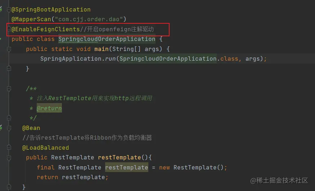Image resolution: width=315 pixels, height=191 pixels.
Task: Click the String[] parameter type
Action: [x=126, y=49]
